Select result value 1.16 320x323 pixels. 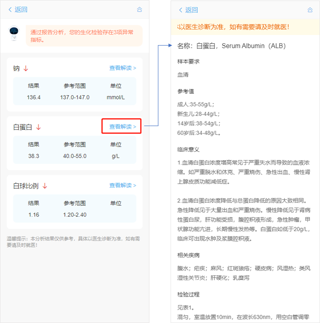click(34, 215)
